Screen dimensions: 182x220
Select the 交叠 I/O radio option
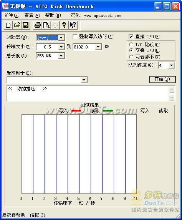pyautogui.click(x=131, y=50)
